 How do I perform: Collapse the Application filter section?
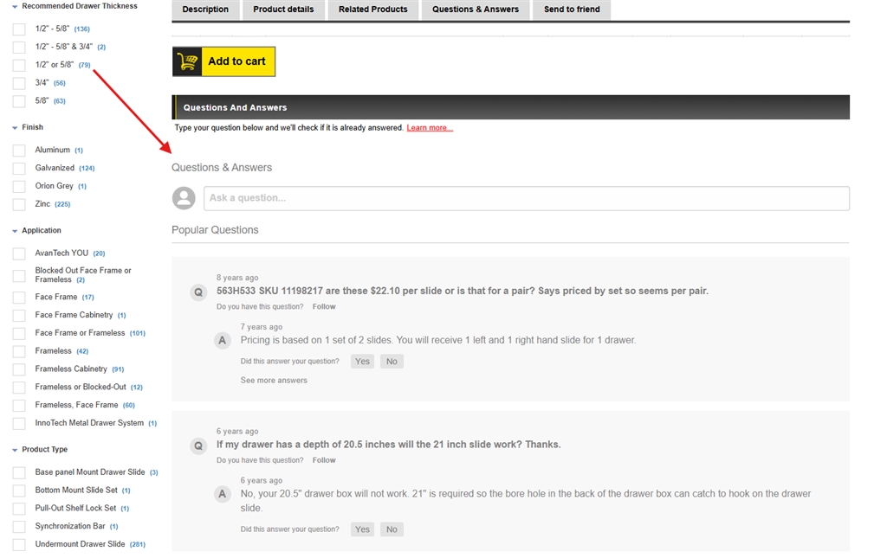[15, 231]
